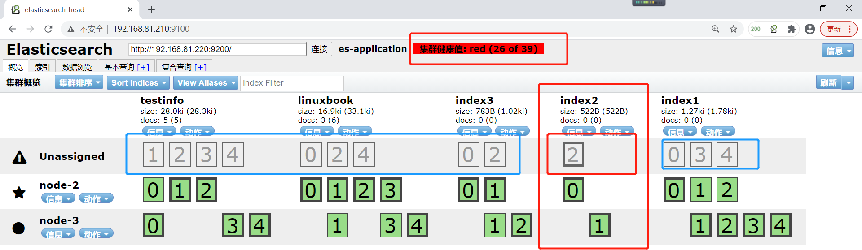
Task: Select unassigned shard 1 of testinfo
Action: 153,155
